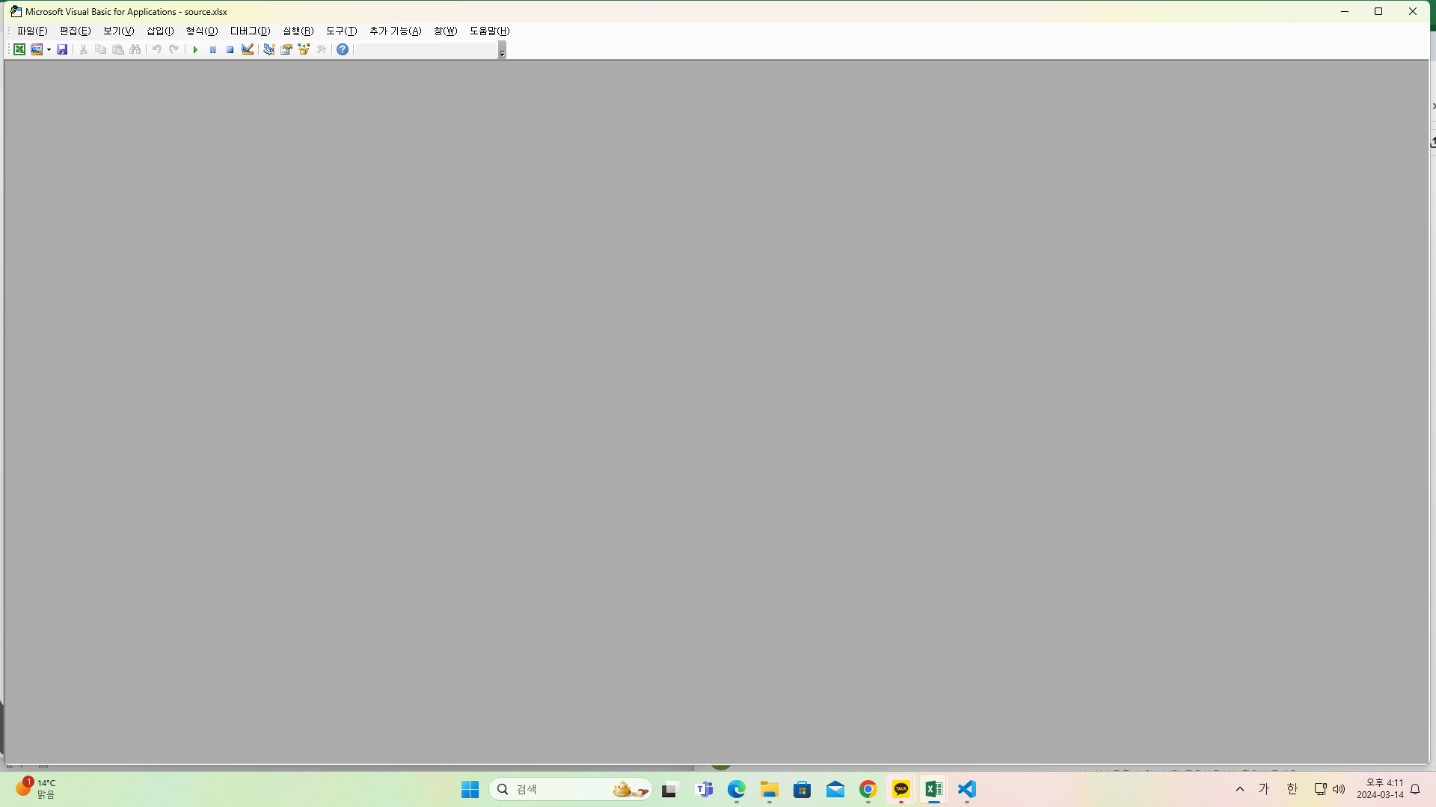1436x807 pixels.
Task: Click the Insert UserForm icon
Action: tap(36, 49)
